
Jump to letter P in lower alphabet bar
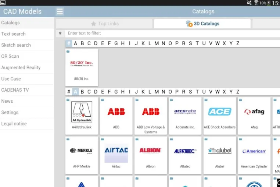[177, 92]
